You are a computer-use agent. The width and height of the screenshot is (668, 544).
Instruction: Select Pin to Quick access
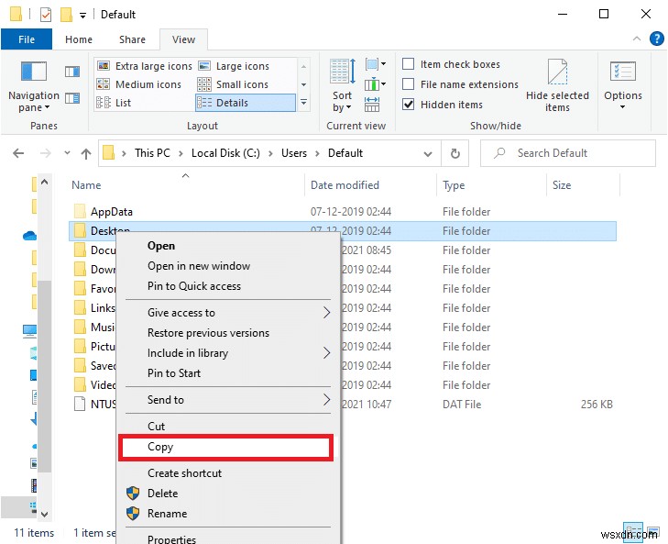[228, 286]
